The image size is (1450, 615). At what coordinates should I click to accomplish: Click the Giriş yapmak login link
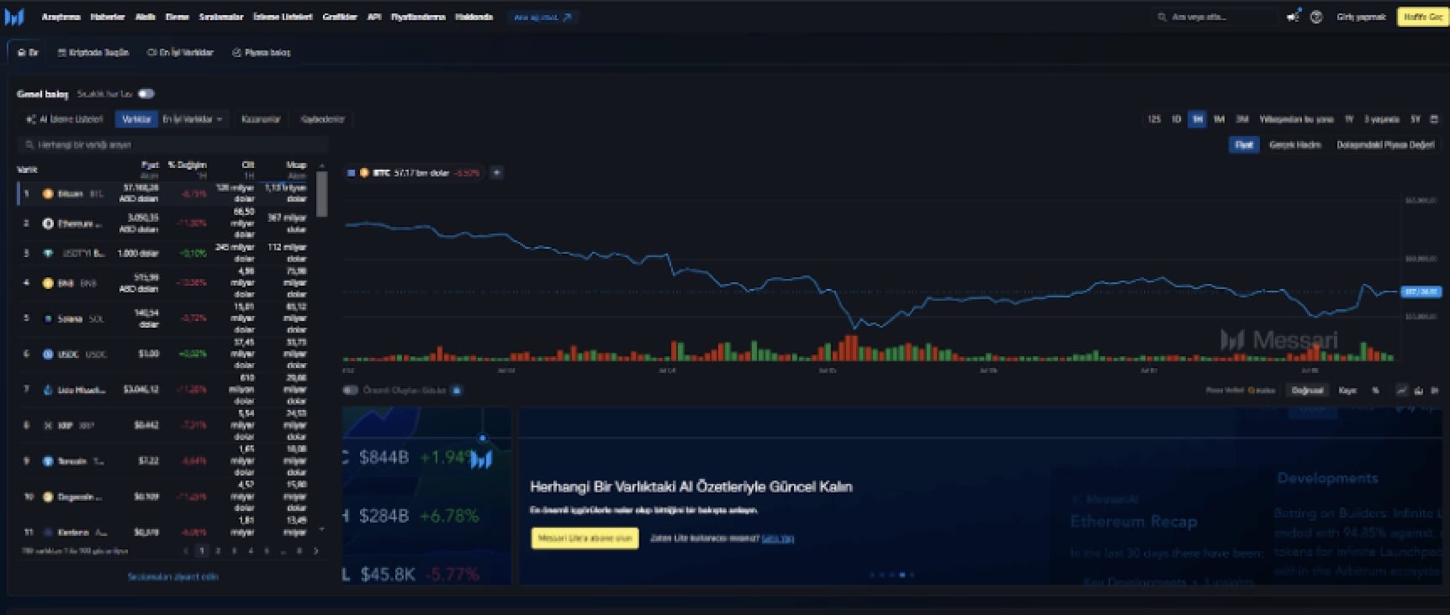tap(1361, 17)
